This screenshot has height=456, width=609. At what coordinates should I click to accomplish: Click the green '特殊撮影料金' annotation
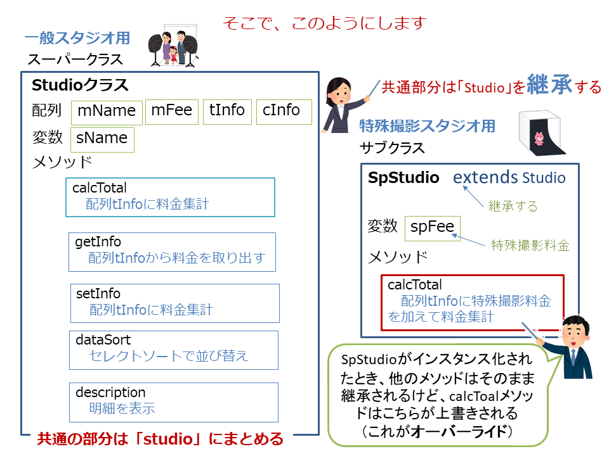(530, 245)
